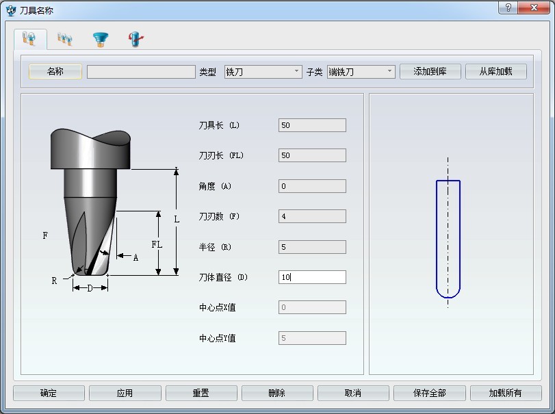Click the 角度 (A) input field
The height and width of the screenshot is (414, 555).
[x=312, y=186]
